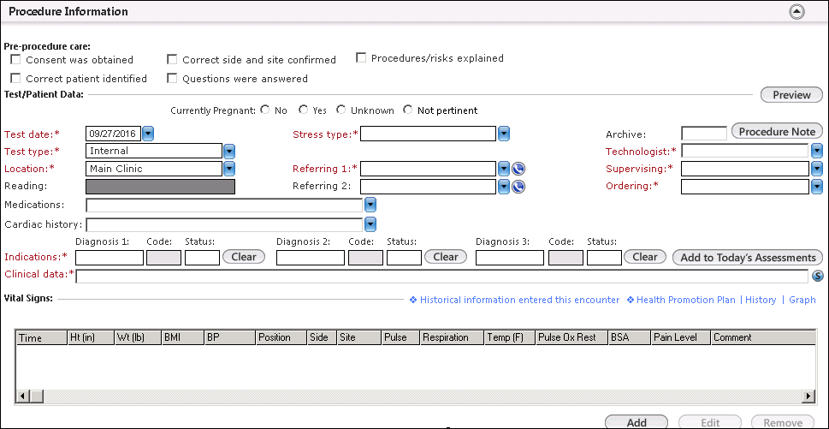Screen dimensions: 829x429
Task: Click the Comment column header
Action: (762, 337)
